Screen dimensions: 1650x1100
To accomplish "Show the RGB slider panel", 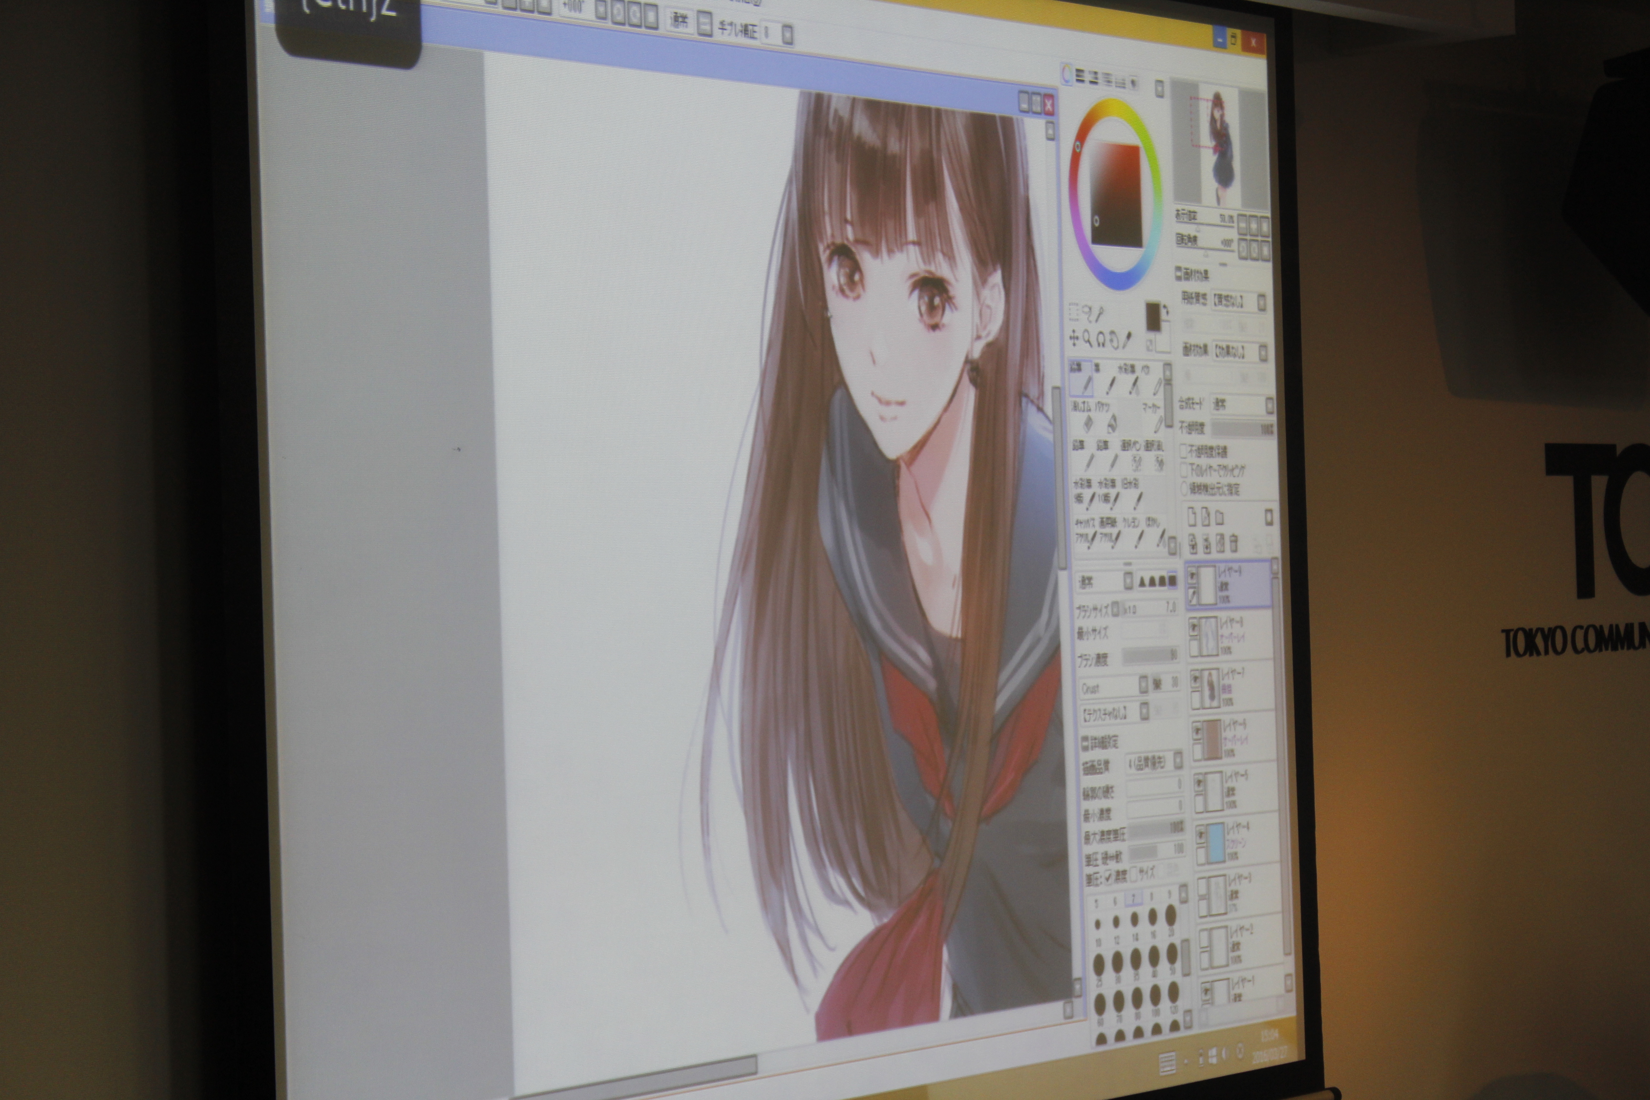I will point(1079,76).
